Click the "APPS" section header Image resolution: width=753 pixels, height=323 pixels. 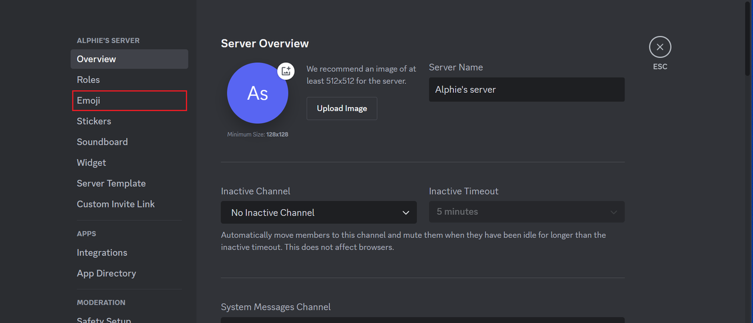86,234
